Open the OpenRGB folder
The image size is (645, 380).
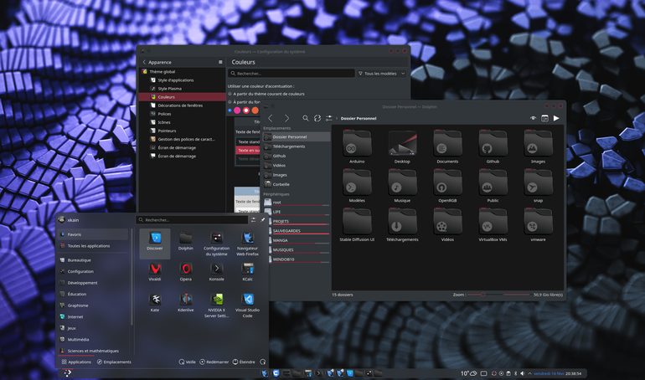(447, 186)
